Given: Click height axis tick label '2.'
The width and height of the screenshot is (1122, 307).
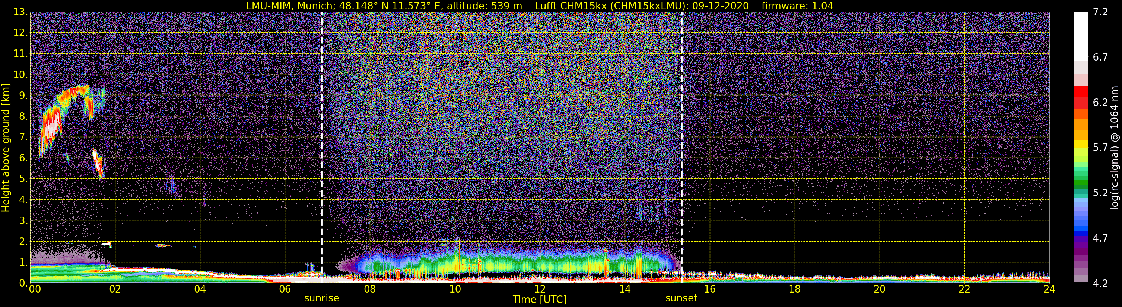Looking at the screenshot, I should click(x=23, y=242).
